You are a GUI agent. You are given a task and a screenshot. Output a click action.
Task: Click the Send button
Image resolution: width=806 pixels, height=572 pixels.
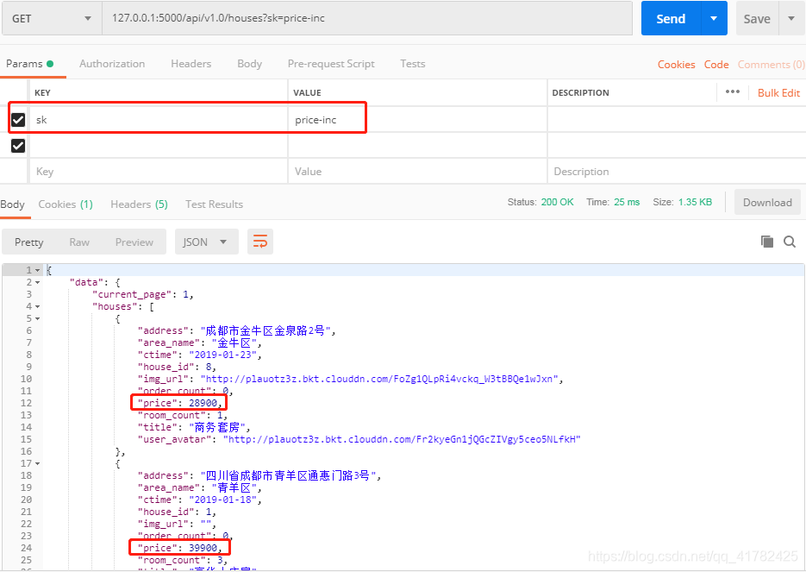click(x=671, y=18)
